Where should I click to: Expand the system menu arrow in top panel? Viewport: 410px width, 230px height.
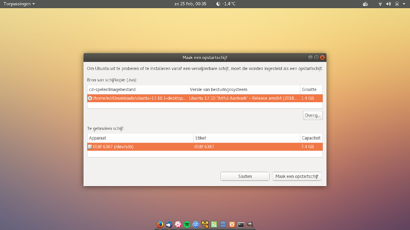click(404, 4)
